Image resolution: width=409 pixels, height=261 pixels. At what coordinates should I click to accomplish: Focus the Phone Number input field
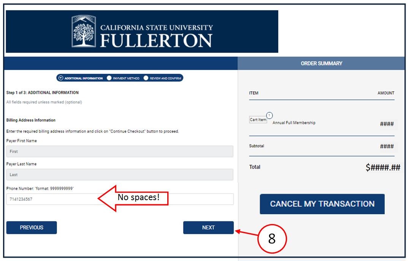click(x=120, y=199)
